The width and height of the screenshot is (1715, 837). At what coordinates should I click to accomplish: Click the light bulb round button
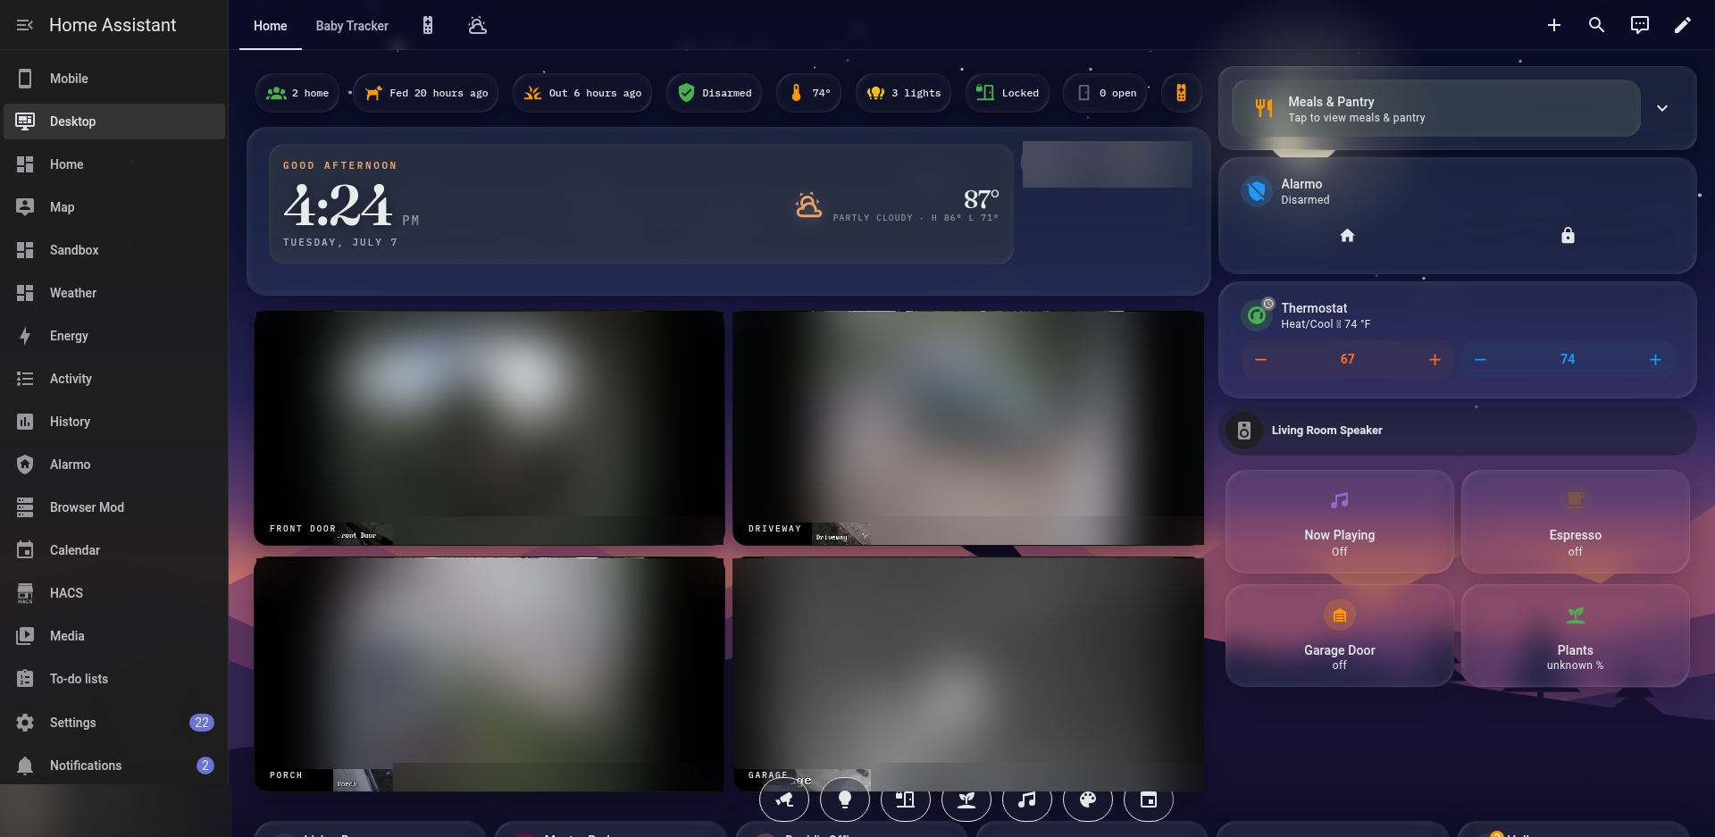845,799
